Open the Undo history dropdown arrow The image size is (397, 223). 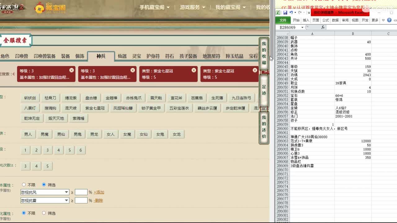point(295,13)
